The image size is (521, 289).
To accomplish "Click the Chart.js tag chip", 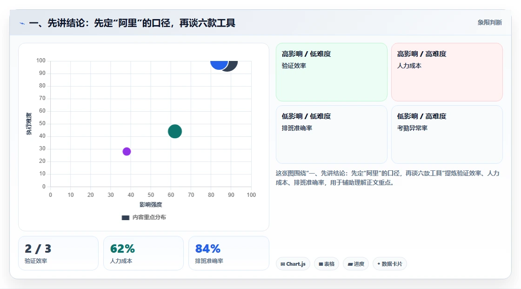I will (x=293, y=264).
